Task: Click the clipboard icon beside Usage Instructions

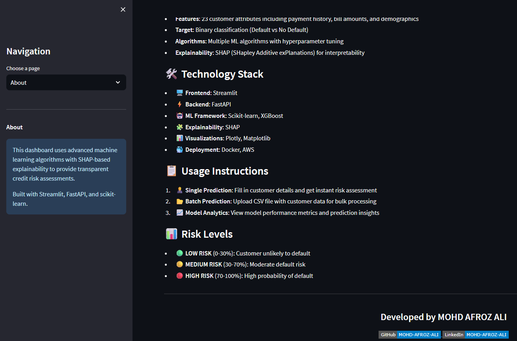Action: point(172,171)
